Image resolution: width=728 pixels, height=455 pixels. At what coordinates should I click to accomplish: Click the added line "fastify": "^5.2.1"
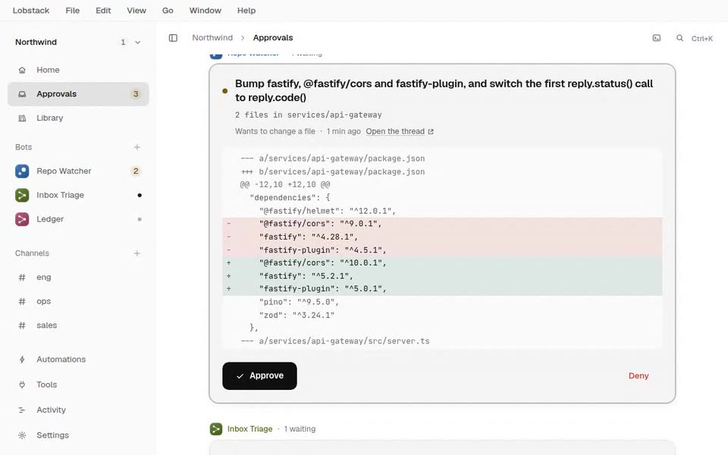[x=442, y=276]
